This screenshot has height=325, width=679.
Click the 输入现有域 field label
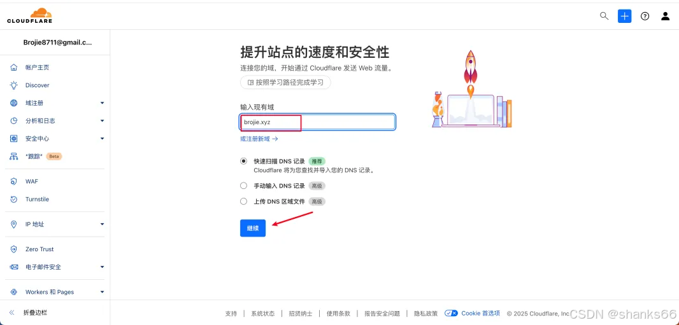click(257, 107)
